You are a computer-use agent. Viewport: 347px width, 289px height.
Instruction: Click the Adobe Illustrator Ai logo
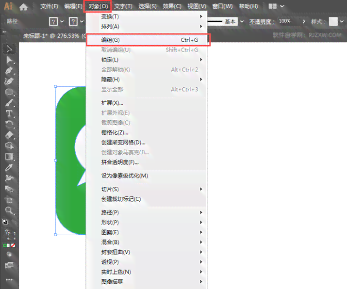tap(8, 6)
